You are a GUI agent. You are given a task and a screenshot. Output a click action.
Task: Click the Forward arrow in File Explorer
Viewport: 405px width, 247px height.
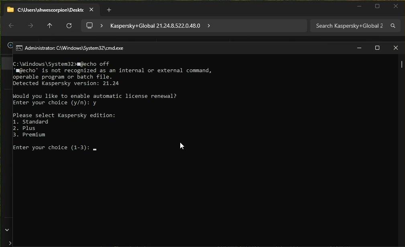[31, 26]
